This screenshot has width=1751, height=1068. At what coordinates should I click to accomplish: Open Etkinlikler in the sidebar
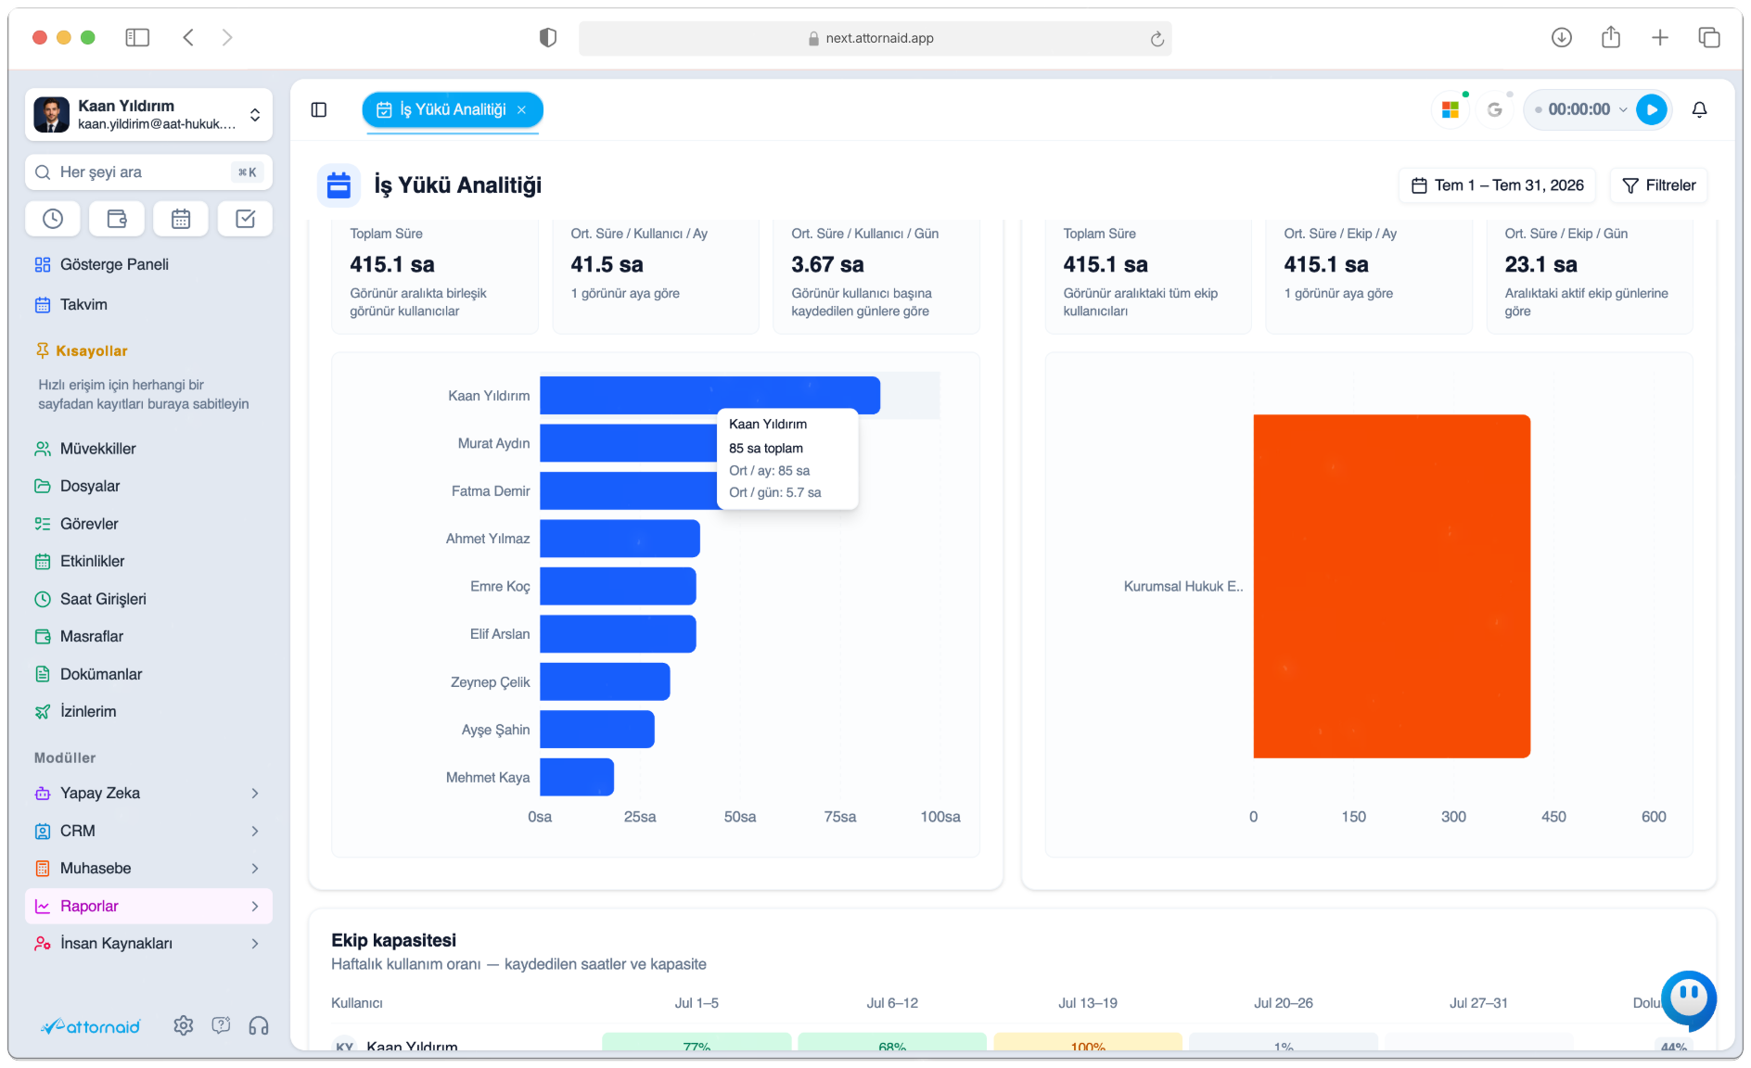click(x=148, y=561)
